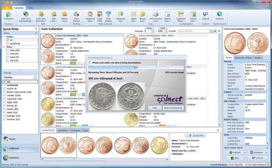Enable the Wish (61) status filter

[8, 54]
